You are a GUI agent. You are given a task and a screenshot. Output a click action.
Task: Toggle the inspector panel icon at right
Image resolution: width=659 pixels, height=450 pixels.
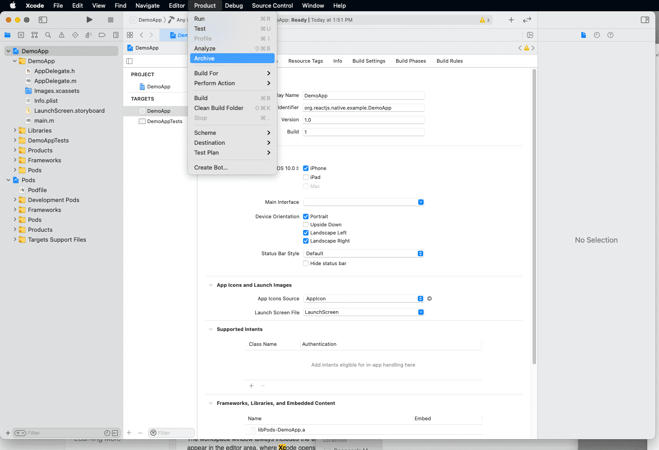pos(645,20)
